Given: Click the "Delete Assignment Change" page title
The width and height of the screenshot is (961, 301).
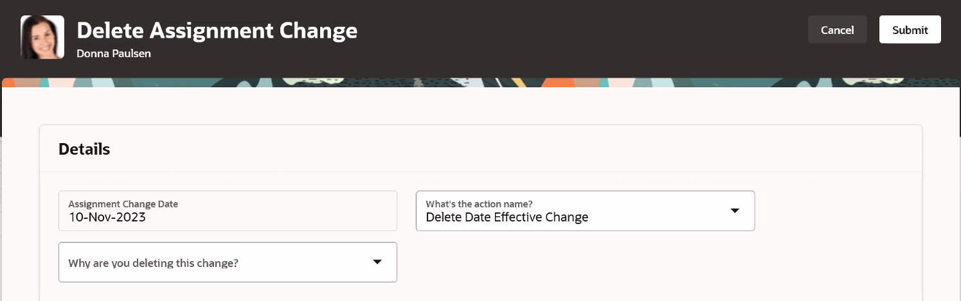Looking at the screenshot, I should click(x=217, y=30).
